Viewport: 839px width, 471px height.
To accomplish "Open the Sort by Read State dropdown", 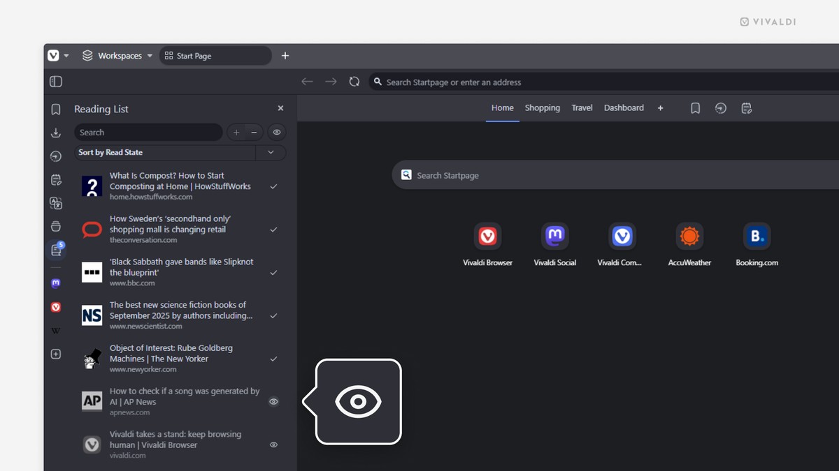I will pyautogui.click(x=271, y=152).
